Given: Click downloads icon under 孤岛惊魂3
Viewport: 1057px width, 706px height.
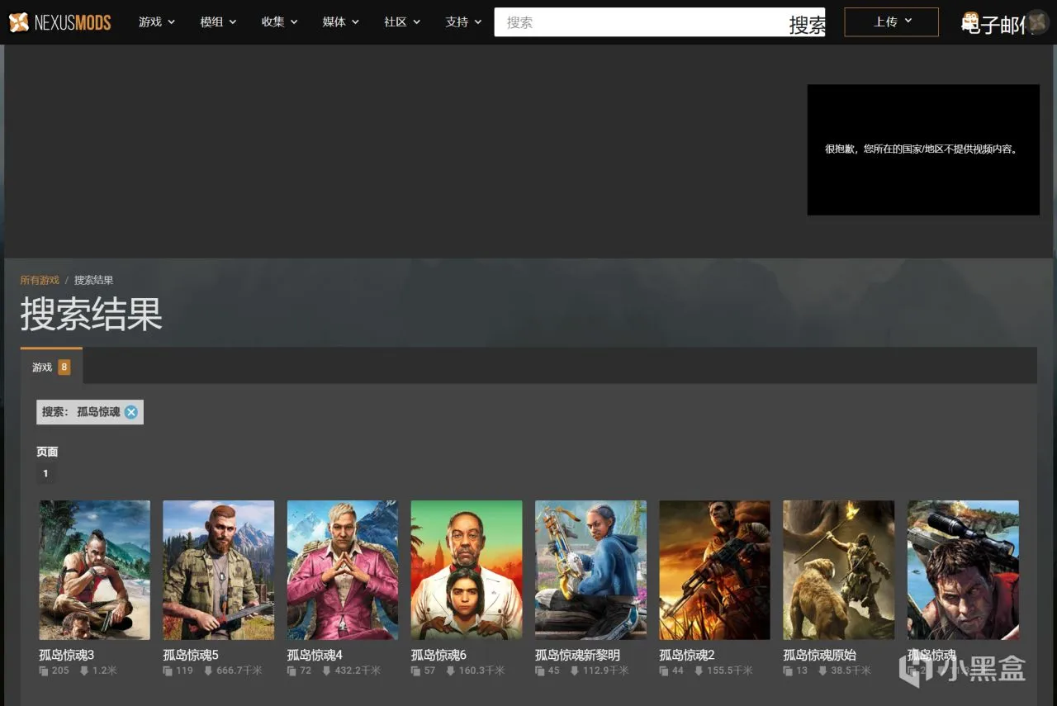Looking at the screenshot, I should (x=84, y=670).
